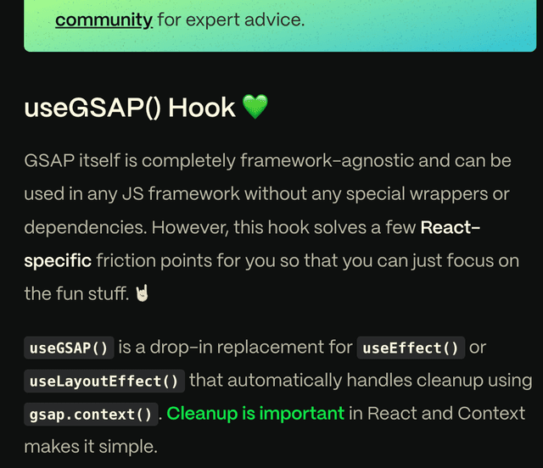Select the useLayoutEffect() inline code chip
543x468 pixels.
(x=104, y=381)
